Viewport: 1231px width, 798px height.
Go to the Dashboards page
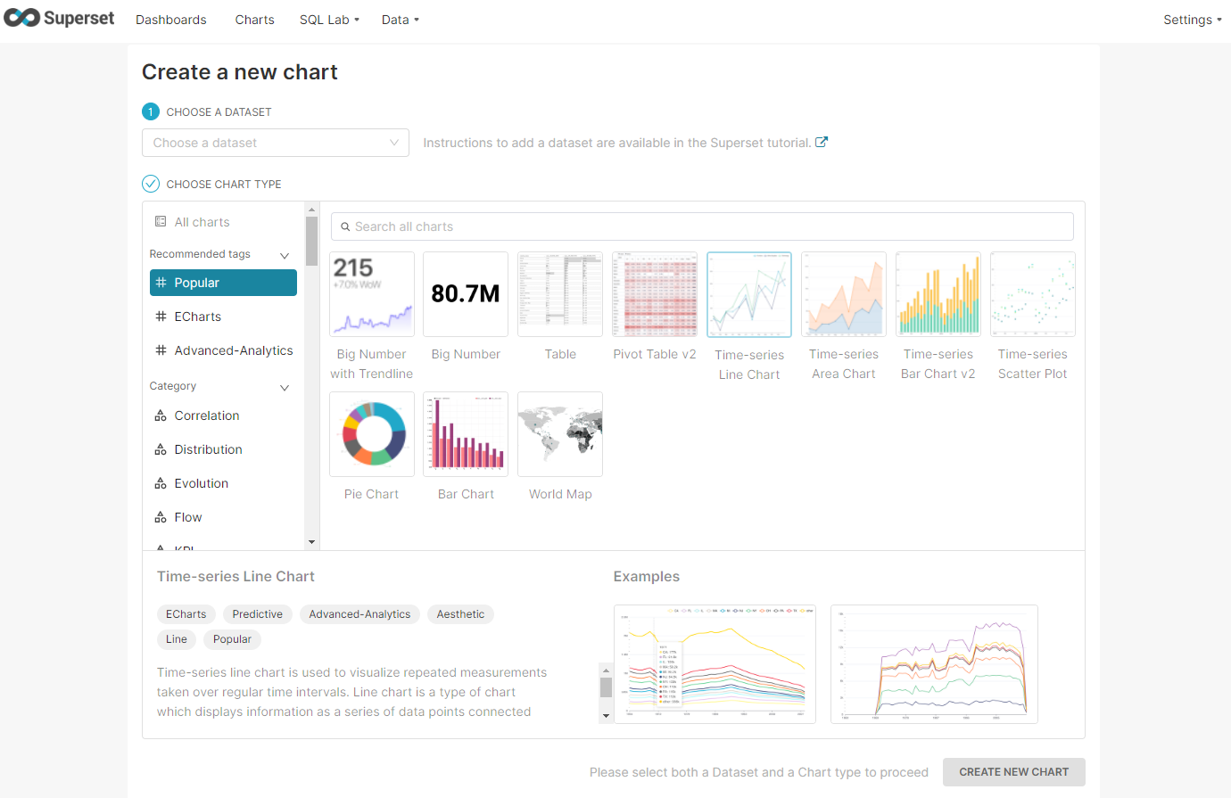pos(171,20)
